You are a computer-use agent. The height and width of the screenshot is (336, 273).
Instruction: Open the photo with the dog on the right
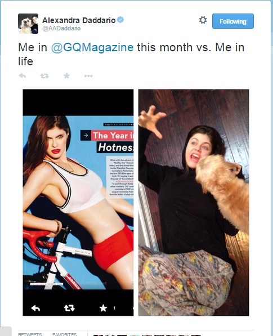(x=194, y=203)
